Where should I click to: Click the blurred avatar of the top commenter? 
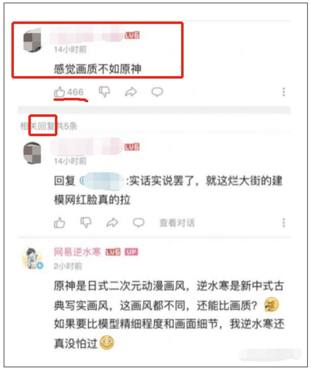pos(32,40)
